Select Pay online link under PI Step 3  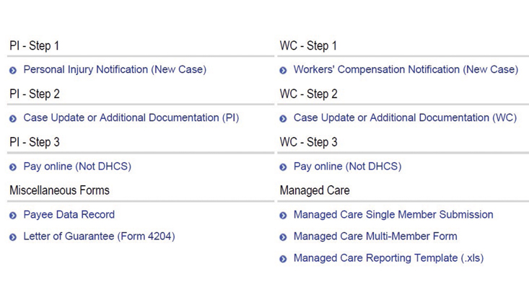[77, 167]
